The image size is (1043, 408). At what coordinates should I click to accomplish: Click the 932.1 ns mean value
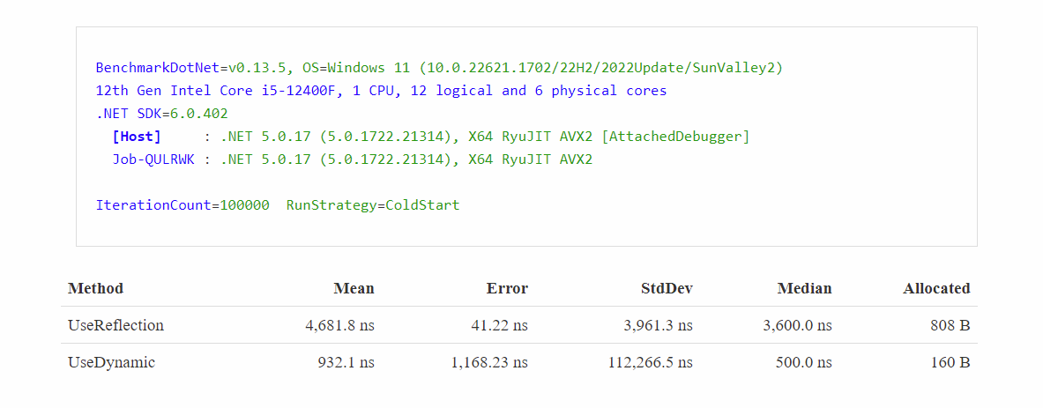[x=346, y=362]
